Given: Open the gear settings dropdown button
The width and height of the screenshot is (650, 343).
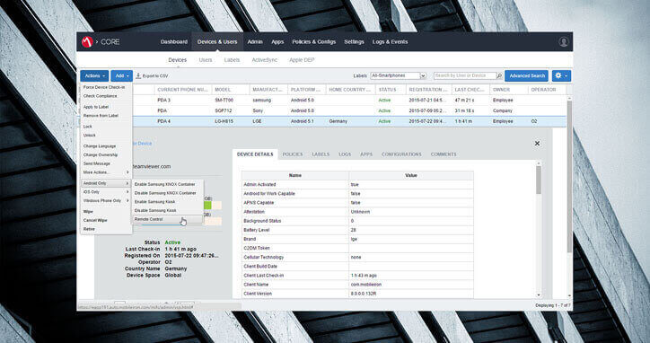Looking at the screenshot, I should (x=561, y=75).
